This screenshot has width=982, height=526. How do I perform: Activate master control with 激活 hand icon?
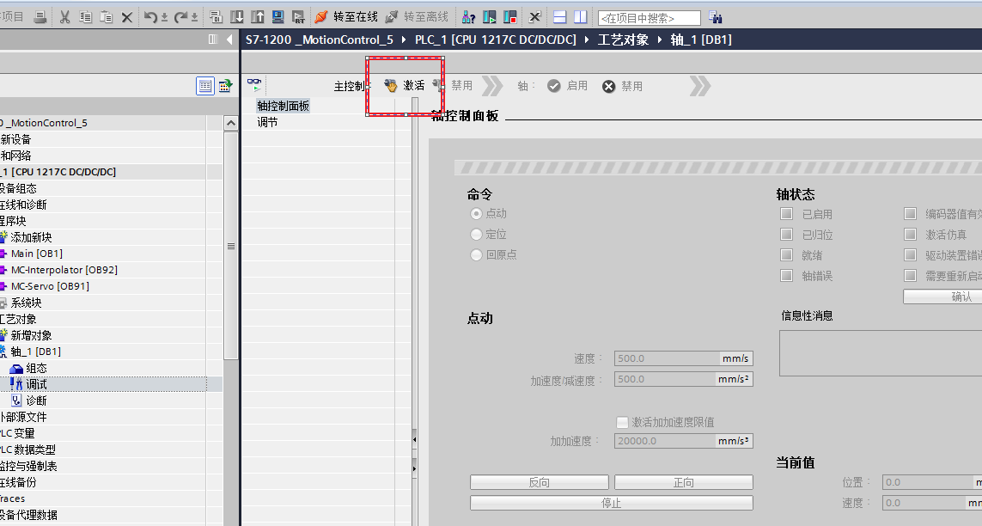(405, 86)
